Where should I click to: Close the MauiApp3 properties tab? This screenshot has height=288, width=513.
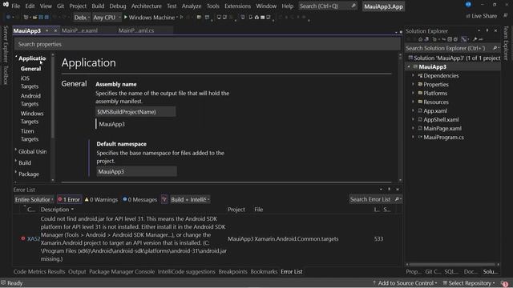coord(55,30)
